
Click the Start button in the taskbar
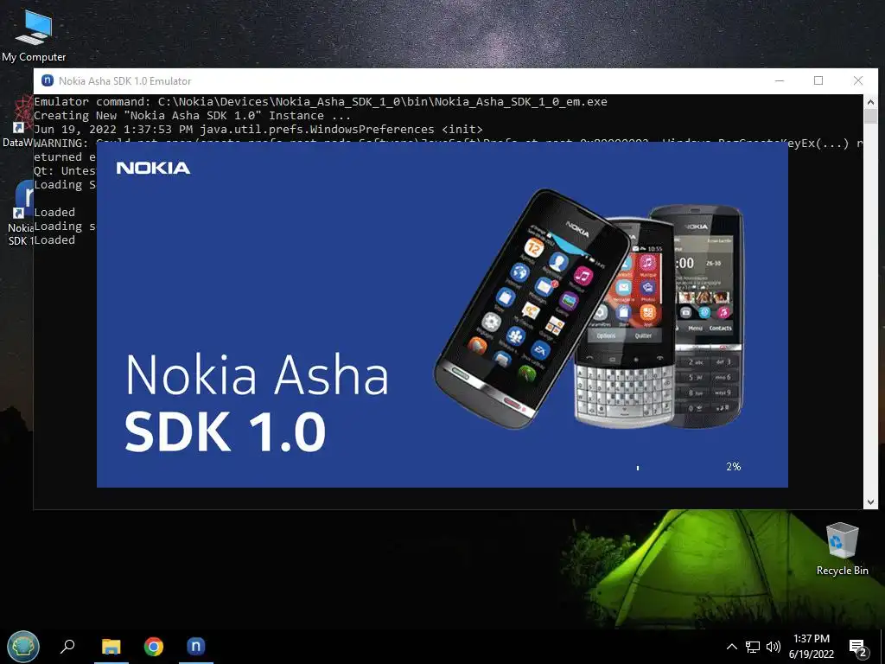[x=23, y=646]
